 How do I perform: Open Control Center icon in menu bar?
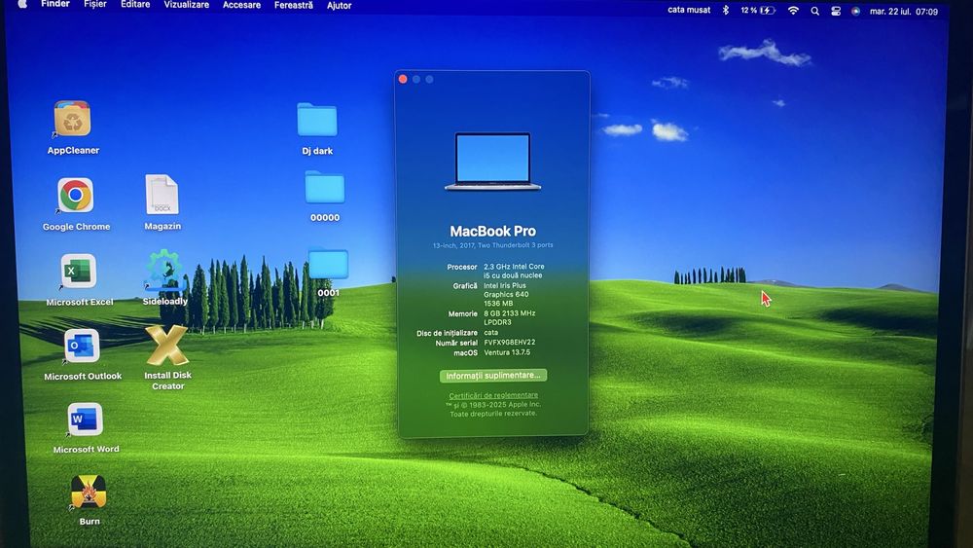click(836, 11)
